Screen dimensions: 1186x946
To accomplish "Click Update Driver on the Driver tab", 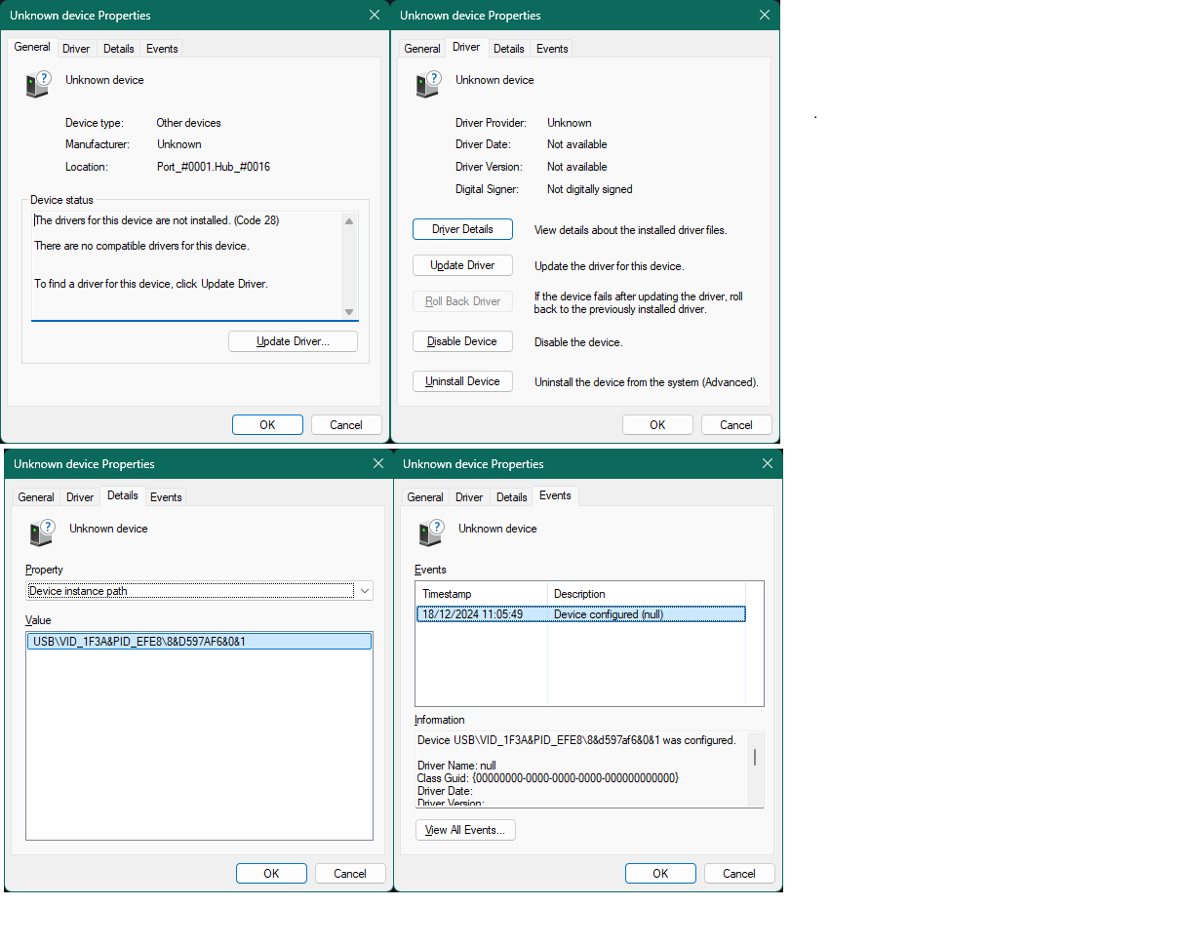I will point(462,264).
